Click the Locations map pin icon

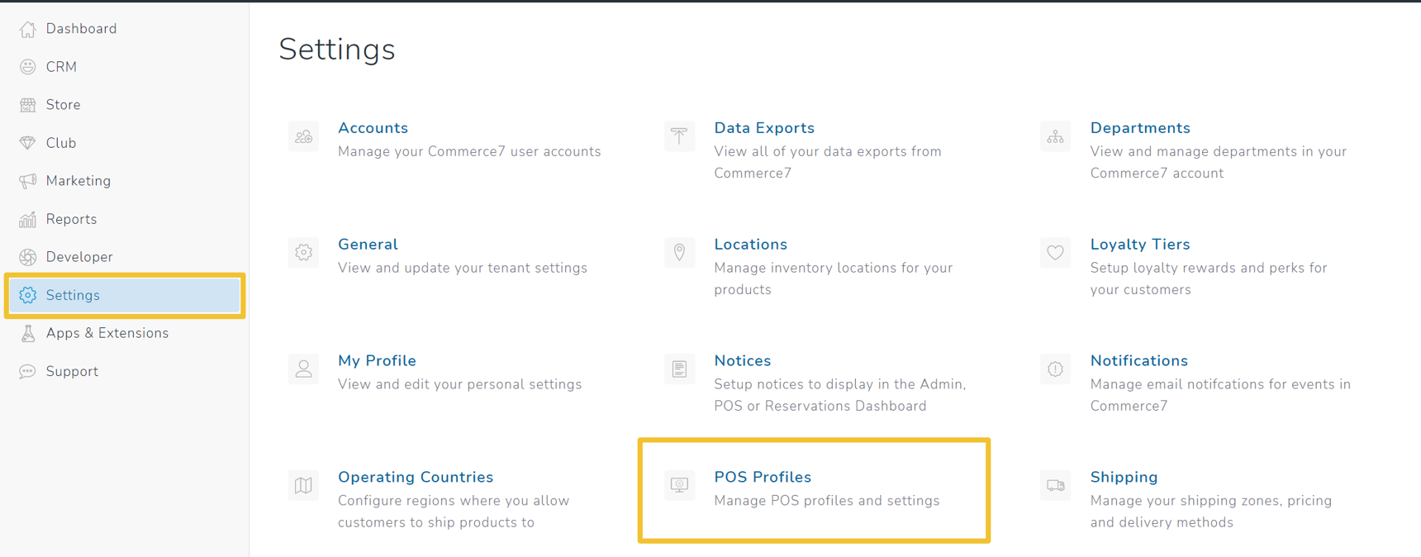click(679, 253)
